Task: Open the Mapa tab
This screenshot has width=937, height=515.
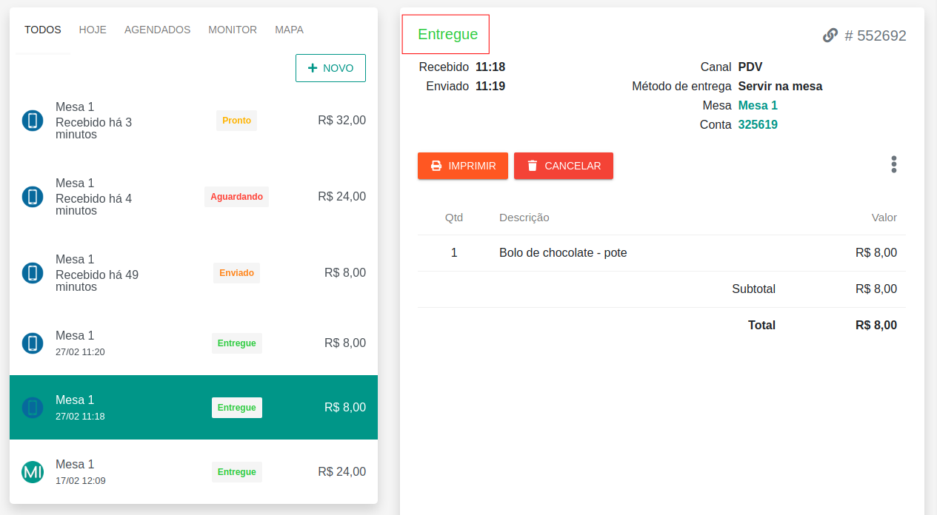Action: 289,30
